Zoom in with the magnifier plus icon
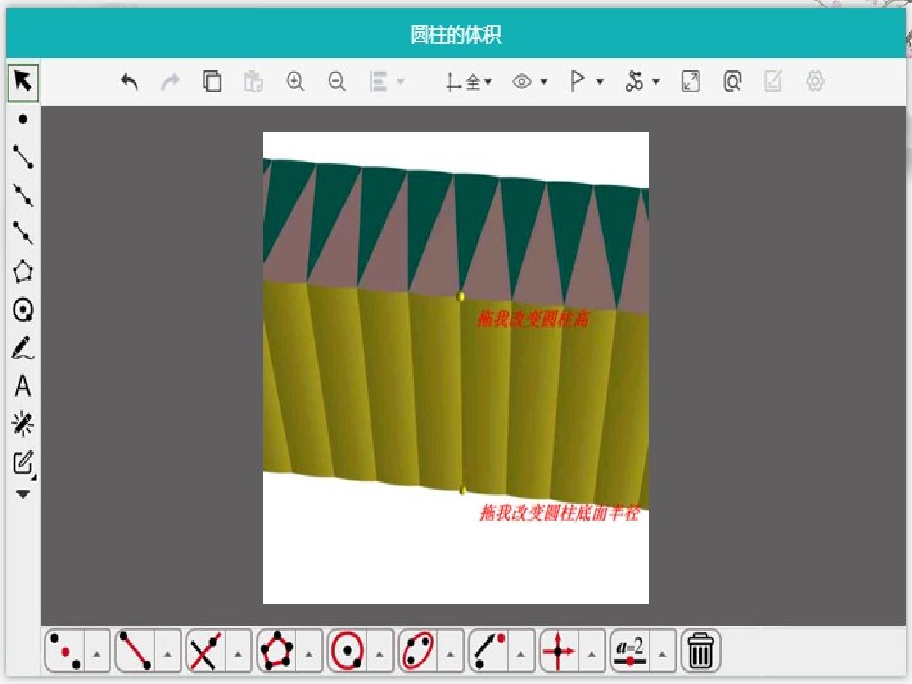 [295, 82]
